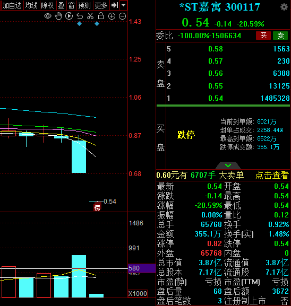Viewport: 291px width, 306px height.
Task: Click the 外盘 65768 value
Action: (x=211, y=253)
